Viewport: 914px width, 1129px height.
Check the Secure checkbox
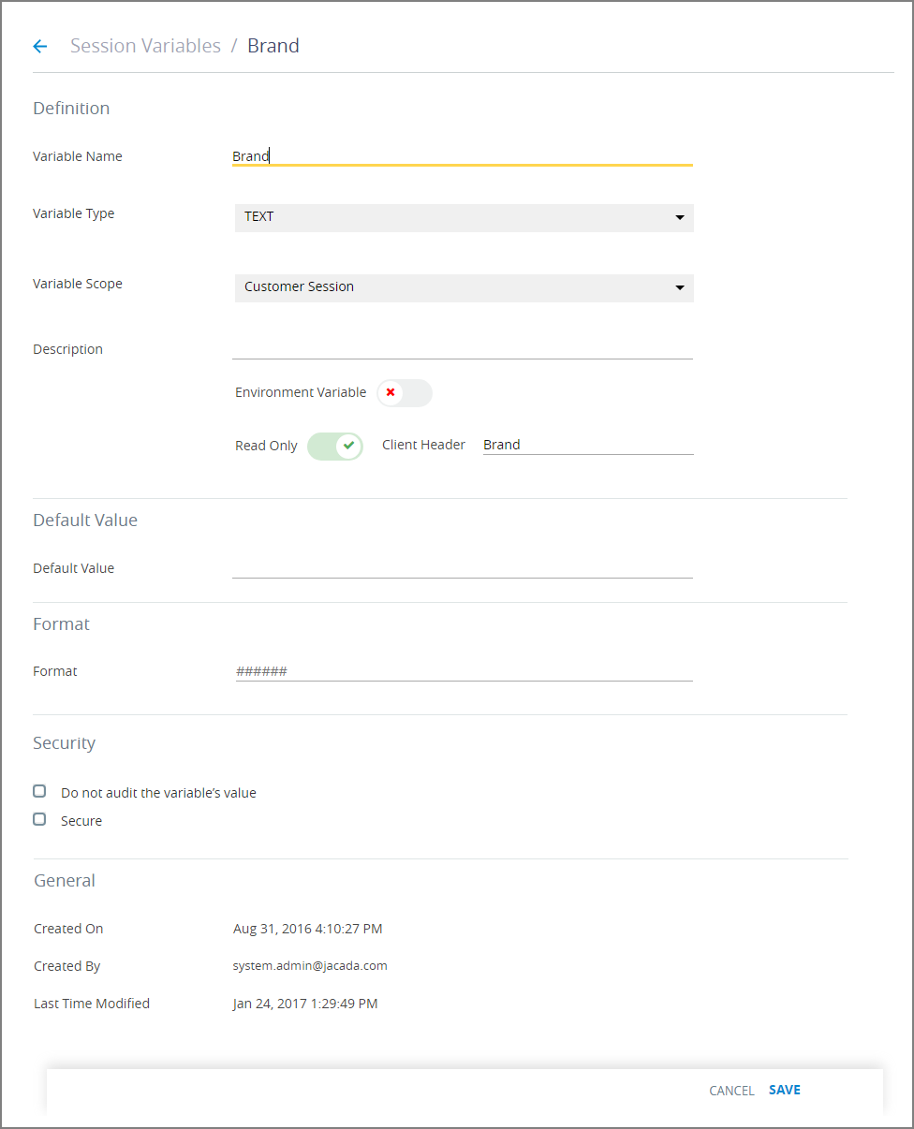pos(39,818)
